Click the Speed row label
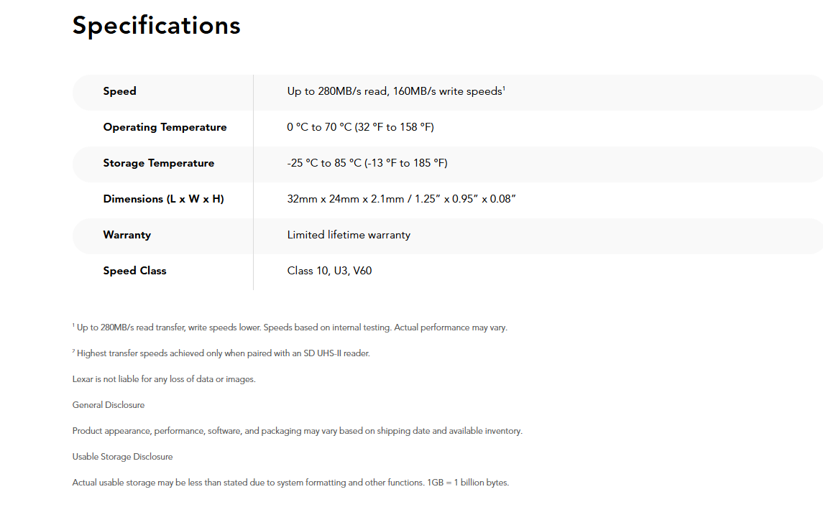823x525 pixels. click(x=119, y=91)
